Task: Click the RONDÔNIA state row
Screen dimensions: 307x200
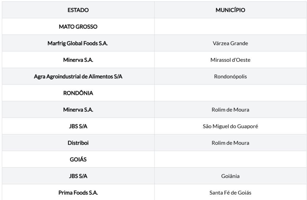Action: (78, 93)
